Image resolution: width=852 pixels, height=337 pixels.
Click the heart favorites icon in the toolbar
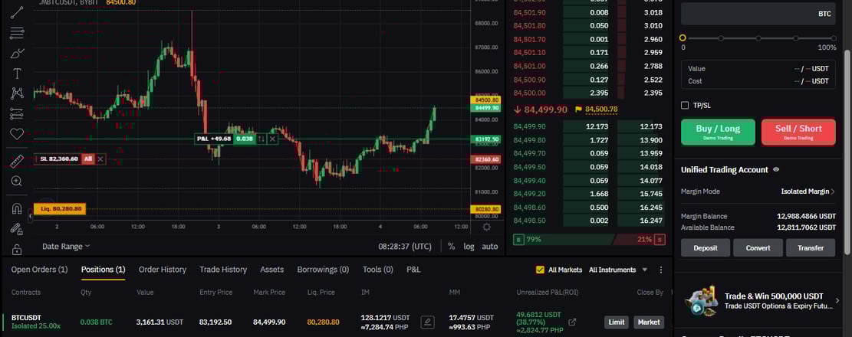tap(17, 133)
